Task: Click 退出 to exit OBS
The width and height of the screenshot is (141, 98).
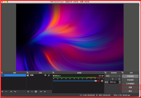Action: (130, 91)
